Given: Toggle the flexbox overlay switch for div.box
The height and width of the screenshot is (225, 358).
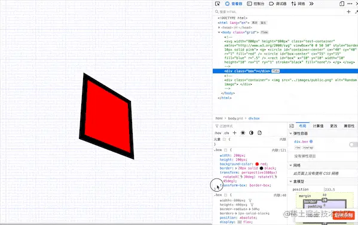Looking at the screenshot, I should tap(353, 144).
